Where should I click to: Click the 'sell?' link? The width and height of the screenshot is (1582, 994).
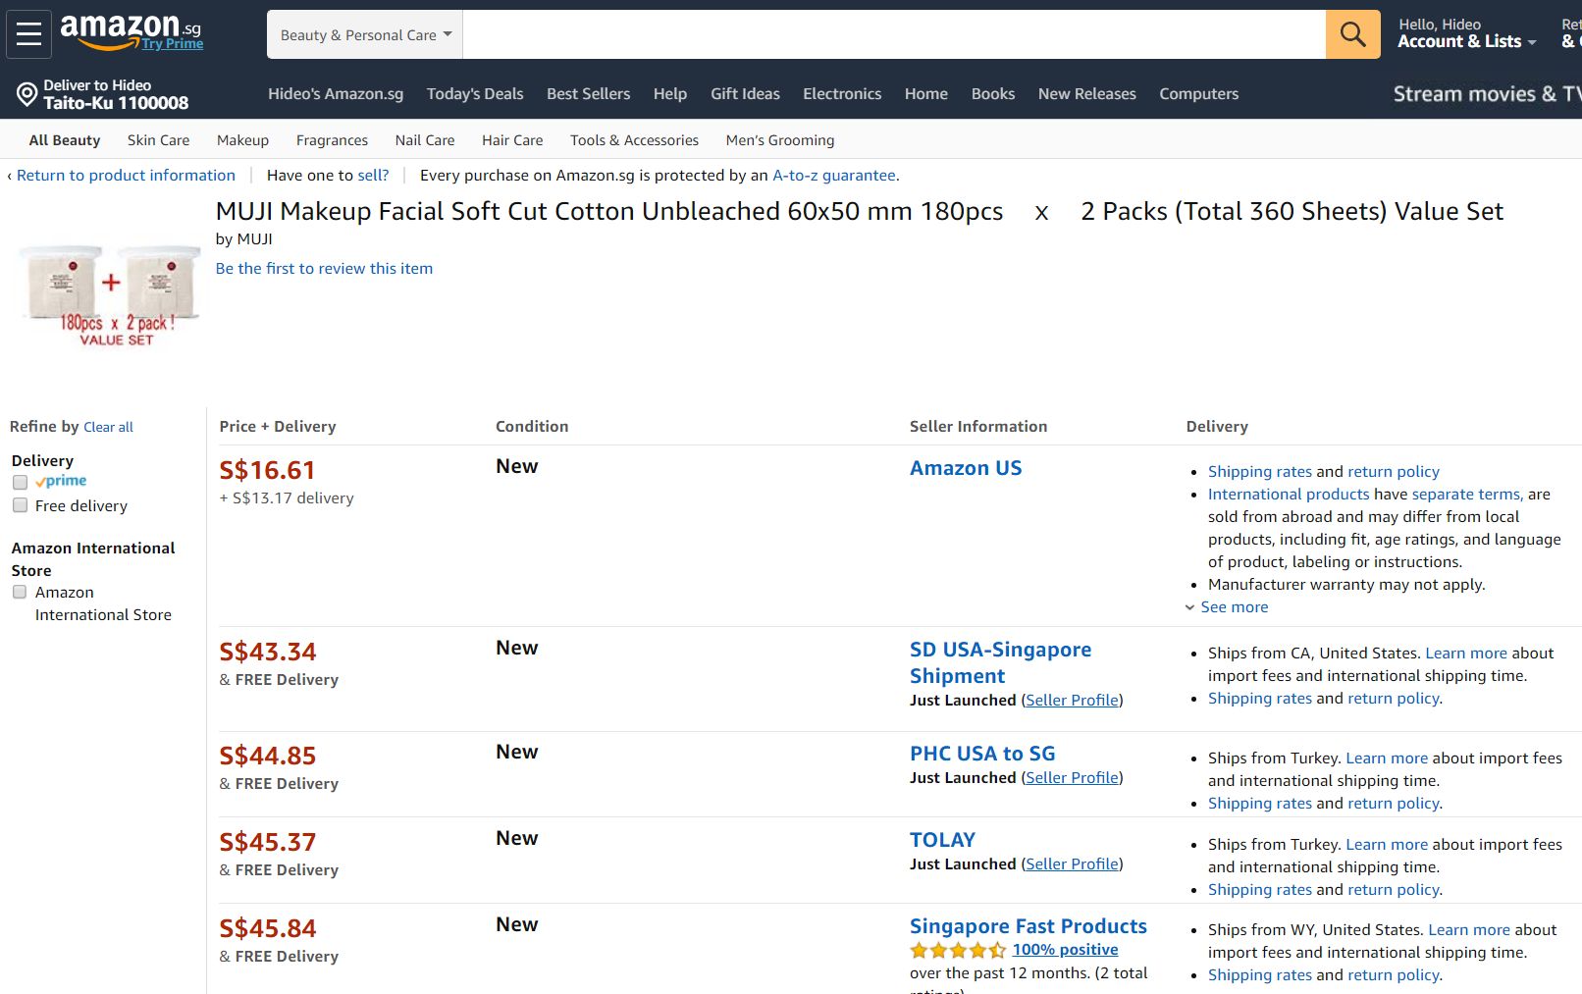point(373,176)
